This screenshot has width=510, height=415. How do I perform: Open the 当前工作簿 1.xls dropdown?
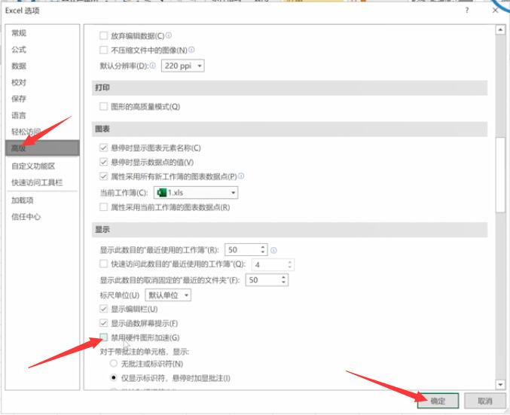pyautogui.click(x=196, y=193)
